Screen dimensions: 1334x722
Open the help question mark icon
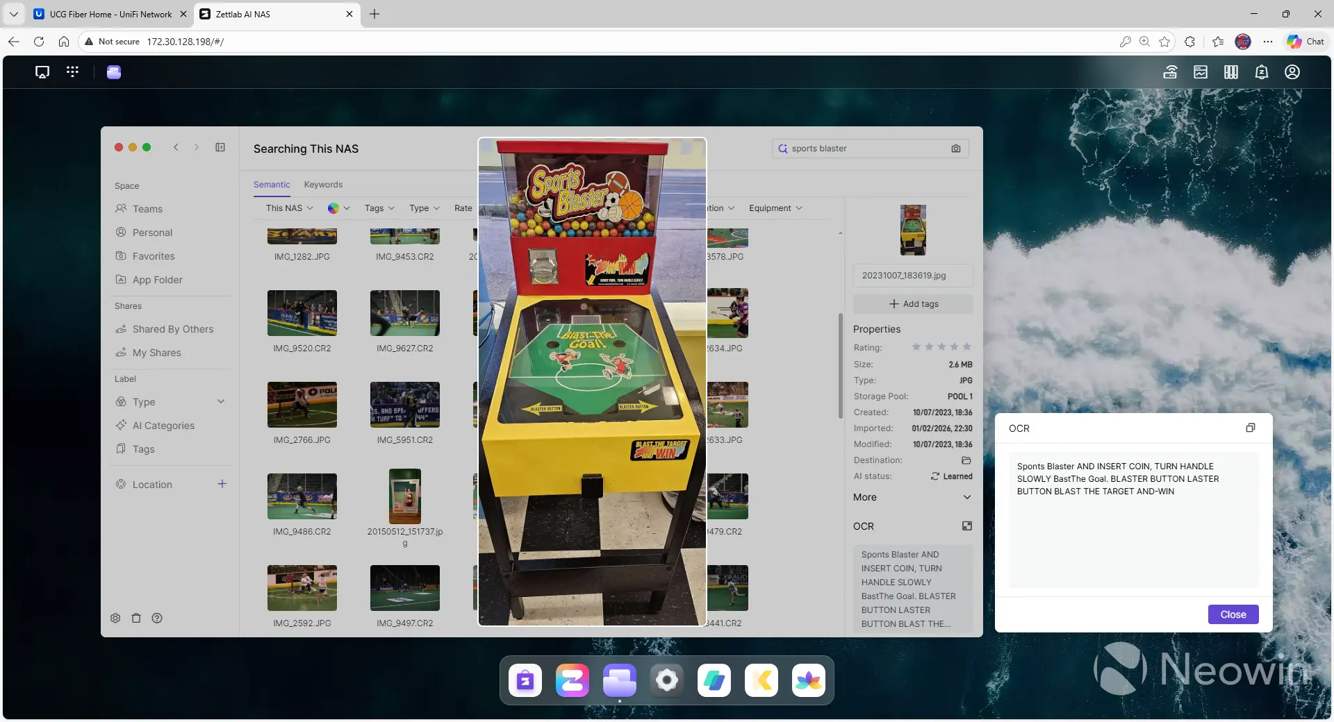[x=157, y=618]
